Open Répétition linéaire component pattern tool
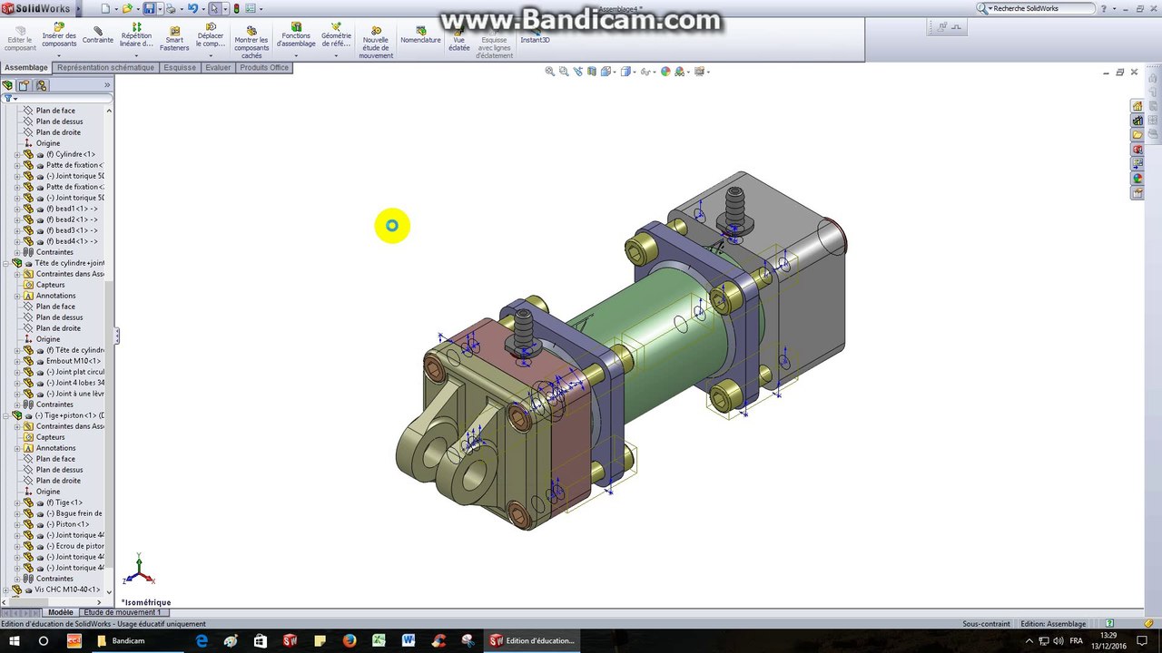The image size is (1162, 653). 136,36
